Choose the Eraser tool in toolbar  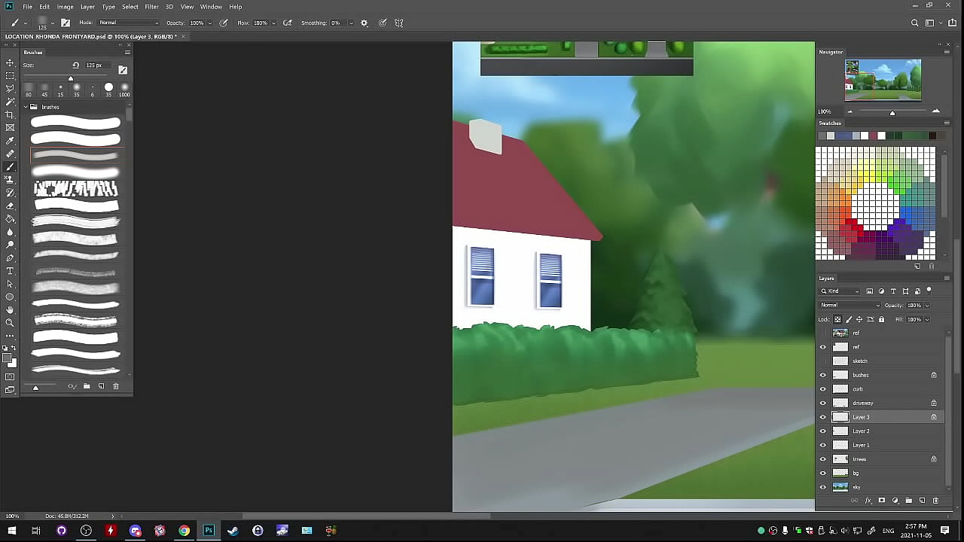[10, 206]
